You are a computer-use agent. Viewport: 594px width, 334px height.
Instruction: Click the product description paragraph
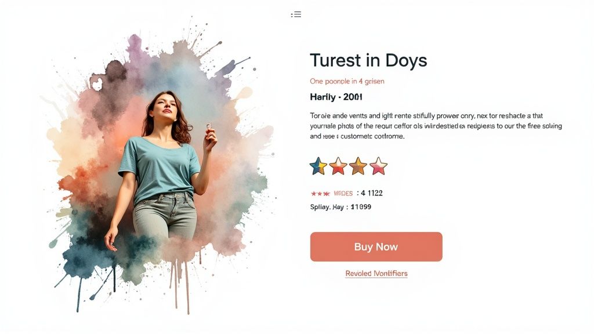coord(435,126)
